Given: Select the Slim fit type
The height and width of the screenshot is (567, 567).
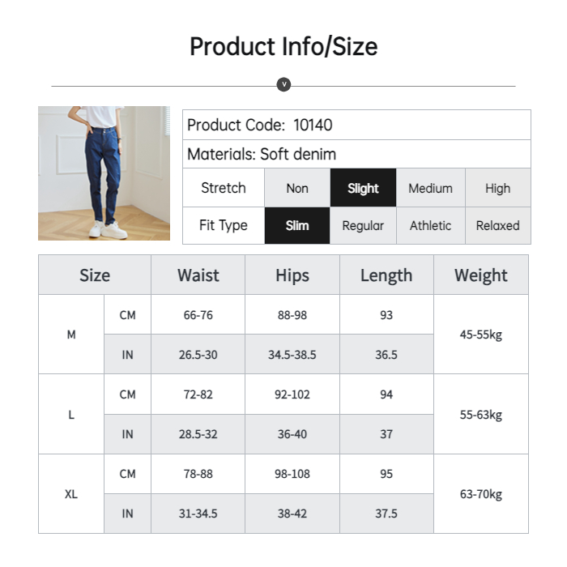Looking at the screenshot, I should coord(297,225).
